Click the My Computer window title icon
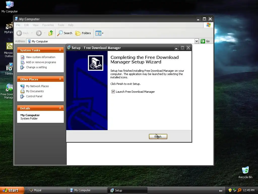Image resolution: width=258 pixels, height=194 pixels. pyautogui.click(x=16, y=19)
